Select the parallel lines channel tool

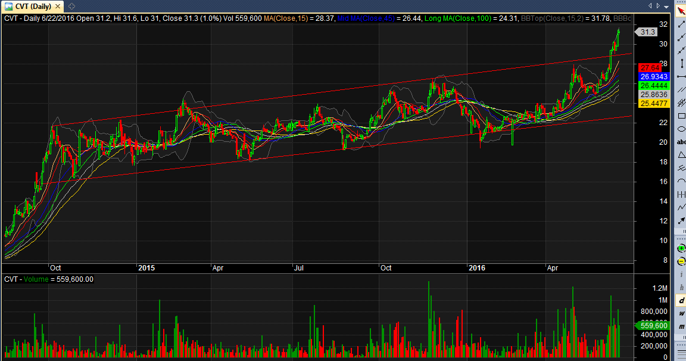pyautogui.click(x=681, y=90)
